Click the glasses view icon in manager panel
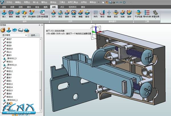The width and height of the screenshot is (171, 116). coord(21,30)
